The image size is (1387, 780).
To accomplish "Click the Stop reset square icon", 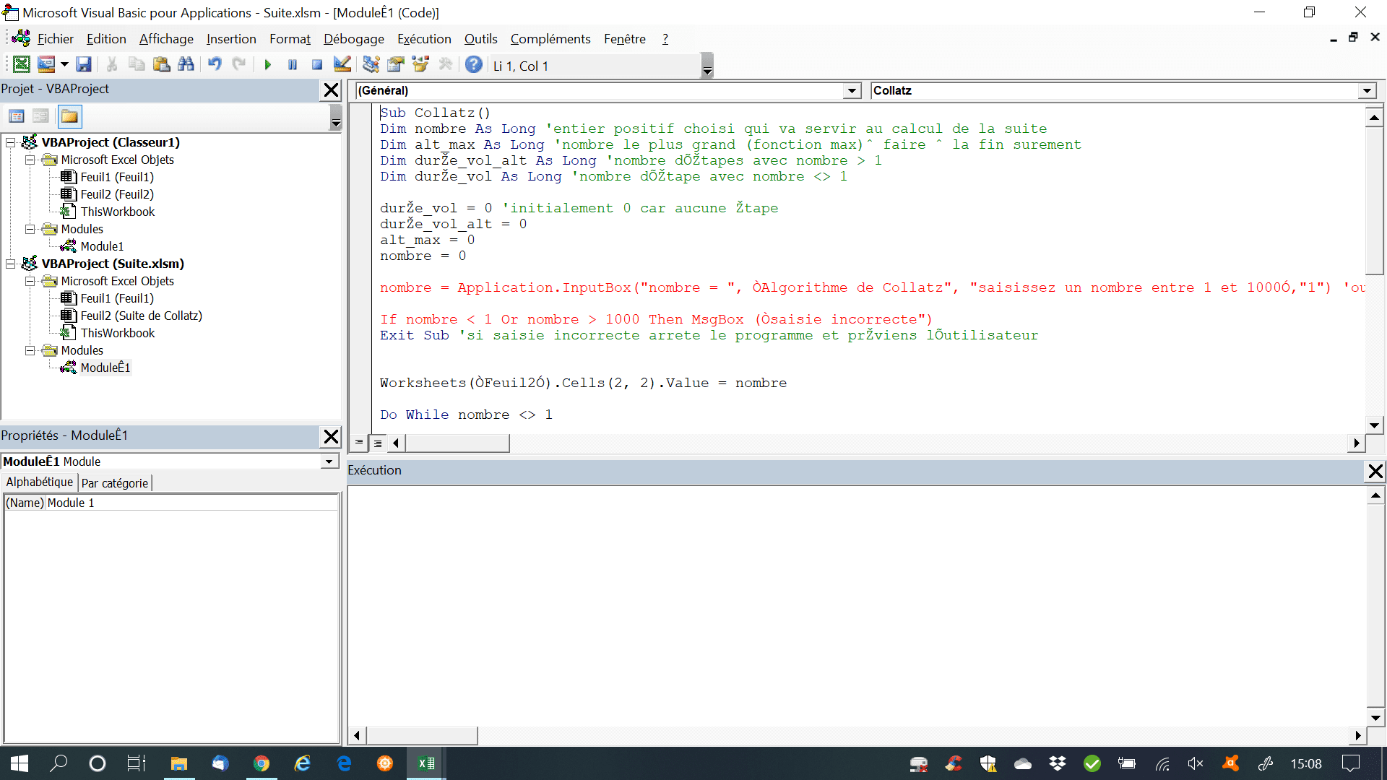I will (316, 65).
